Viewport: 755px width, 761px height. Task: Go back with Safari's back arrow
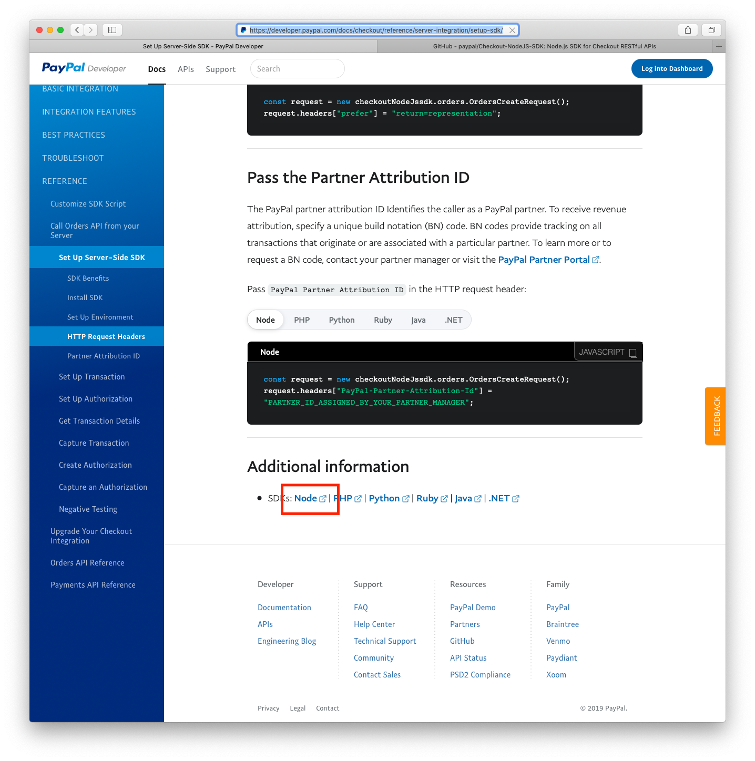[x=77, y=30]
